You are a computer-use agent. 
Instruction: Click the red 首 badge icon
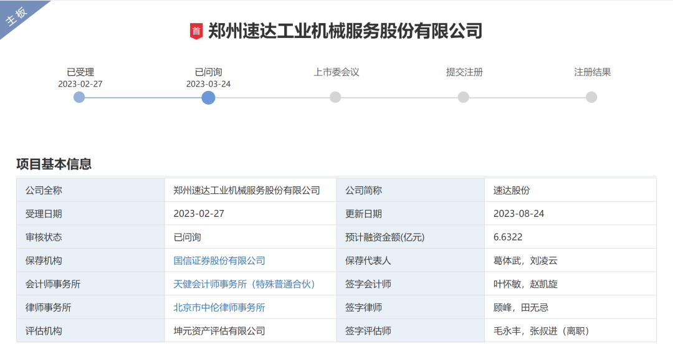196,31
